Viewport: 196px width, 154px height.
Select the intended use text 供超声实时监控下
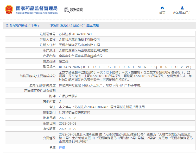[100, 85]
